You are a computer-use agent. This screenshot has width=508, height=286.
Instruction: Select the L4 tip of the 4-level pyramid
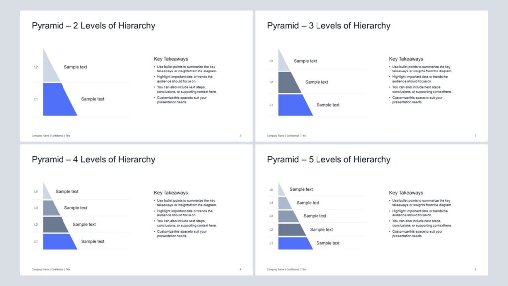(47, 193)
